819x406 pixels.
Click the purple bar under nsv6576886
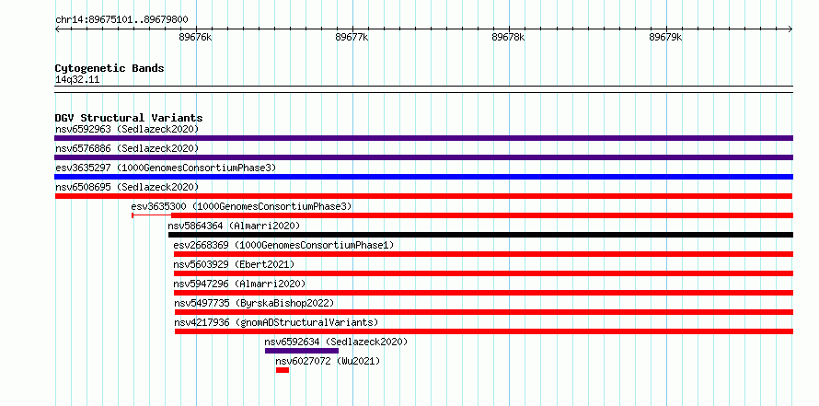pos(423,157)
